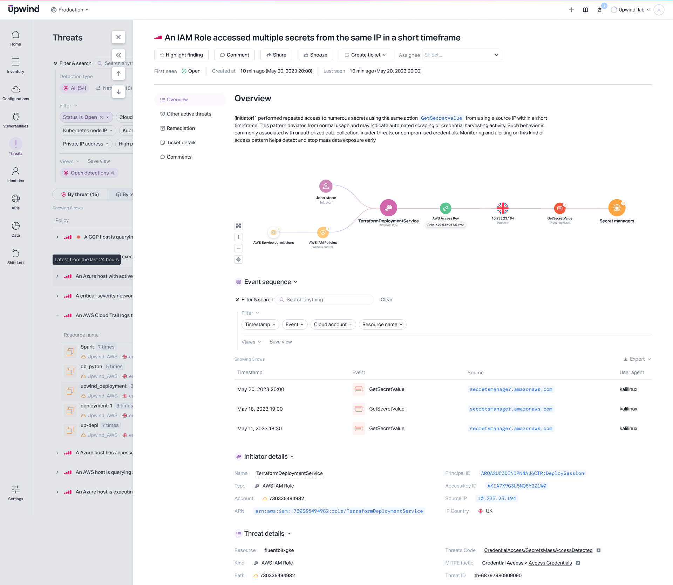Collapse panel with double chevron button

coord(118,55)
